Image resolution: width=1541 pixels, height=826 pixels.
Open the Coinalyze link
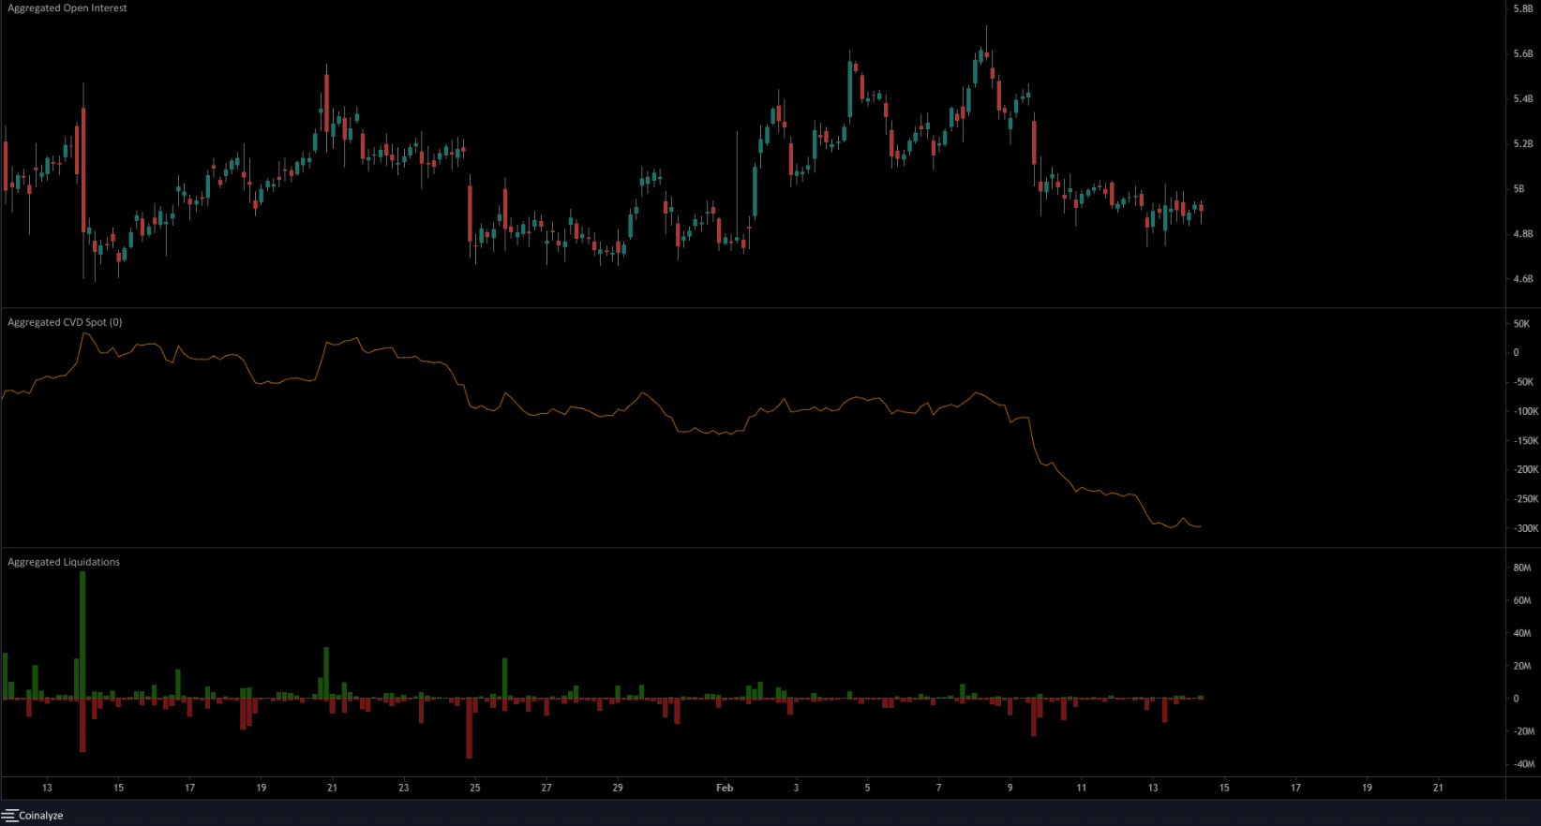click(41, 816)
